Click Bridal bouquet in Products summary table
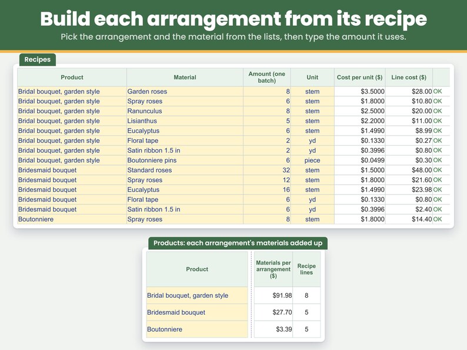This screenshot has height=350, width=467. pos(197,295)
